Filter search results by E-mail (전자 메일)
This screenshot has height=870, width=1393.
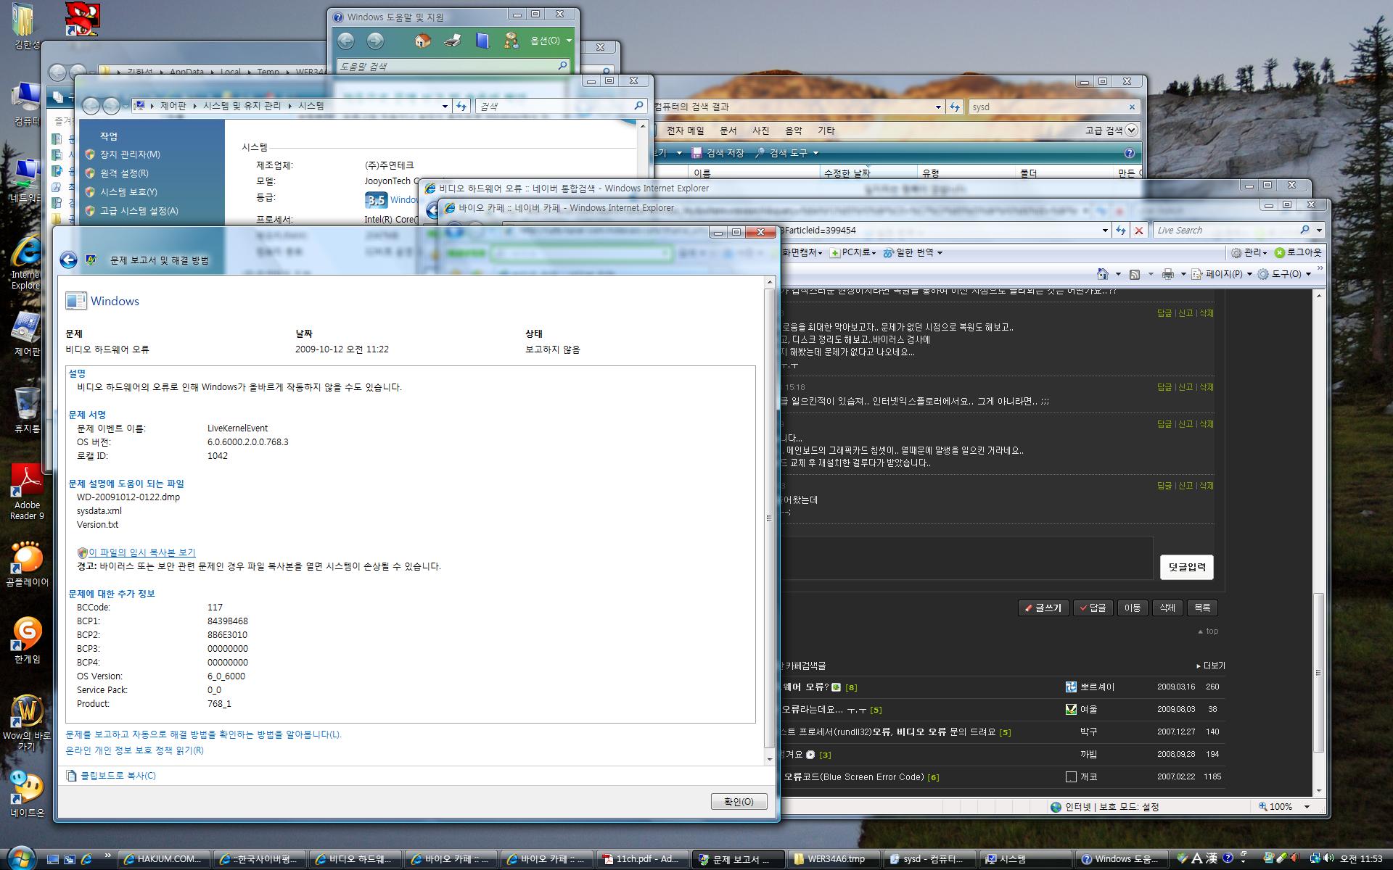tap(686, 130)
